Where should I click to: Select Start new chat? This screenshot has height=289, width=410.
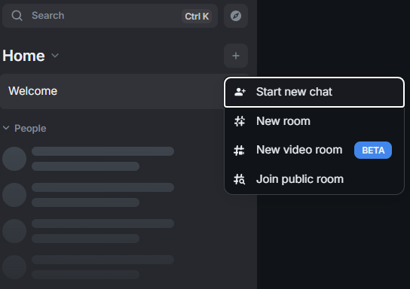[314, 92]
